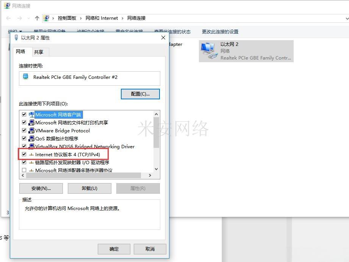The image size is (349, 262).
Task: Open recent locations dropdown chevron
Action: [x=28, y=18]
